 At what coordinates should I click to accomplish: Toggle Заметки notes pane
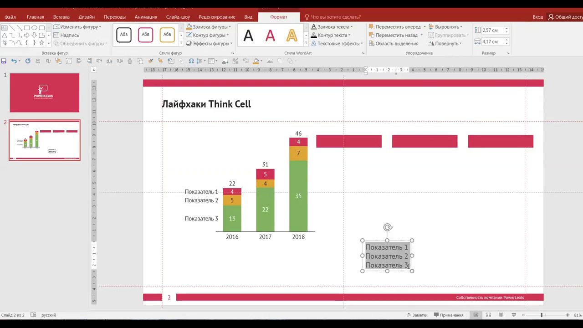[x=417, y=315]
